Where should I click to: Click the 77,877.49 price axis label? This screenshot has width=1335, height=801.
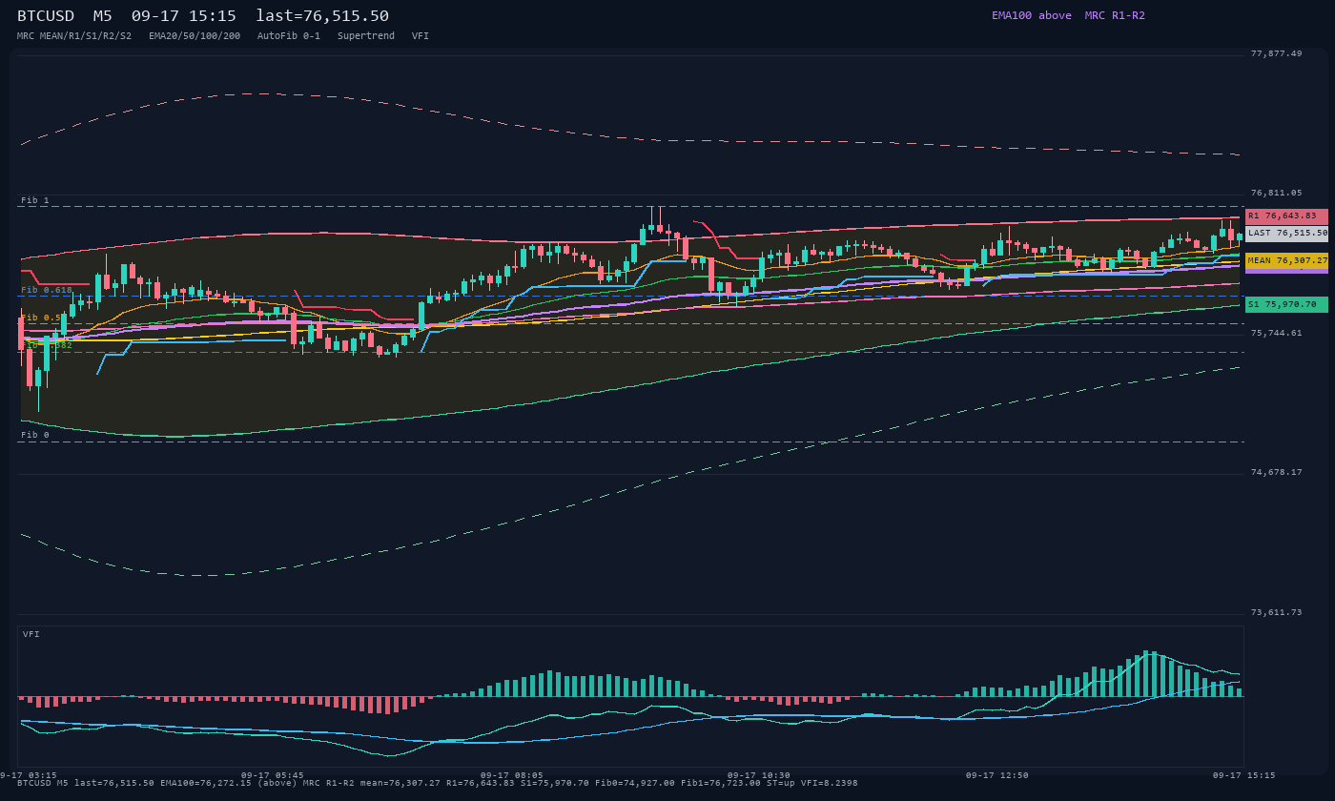(x=1276, y=54)
